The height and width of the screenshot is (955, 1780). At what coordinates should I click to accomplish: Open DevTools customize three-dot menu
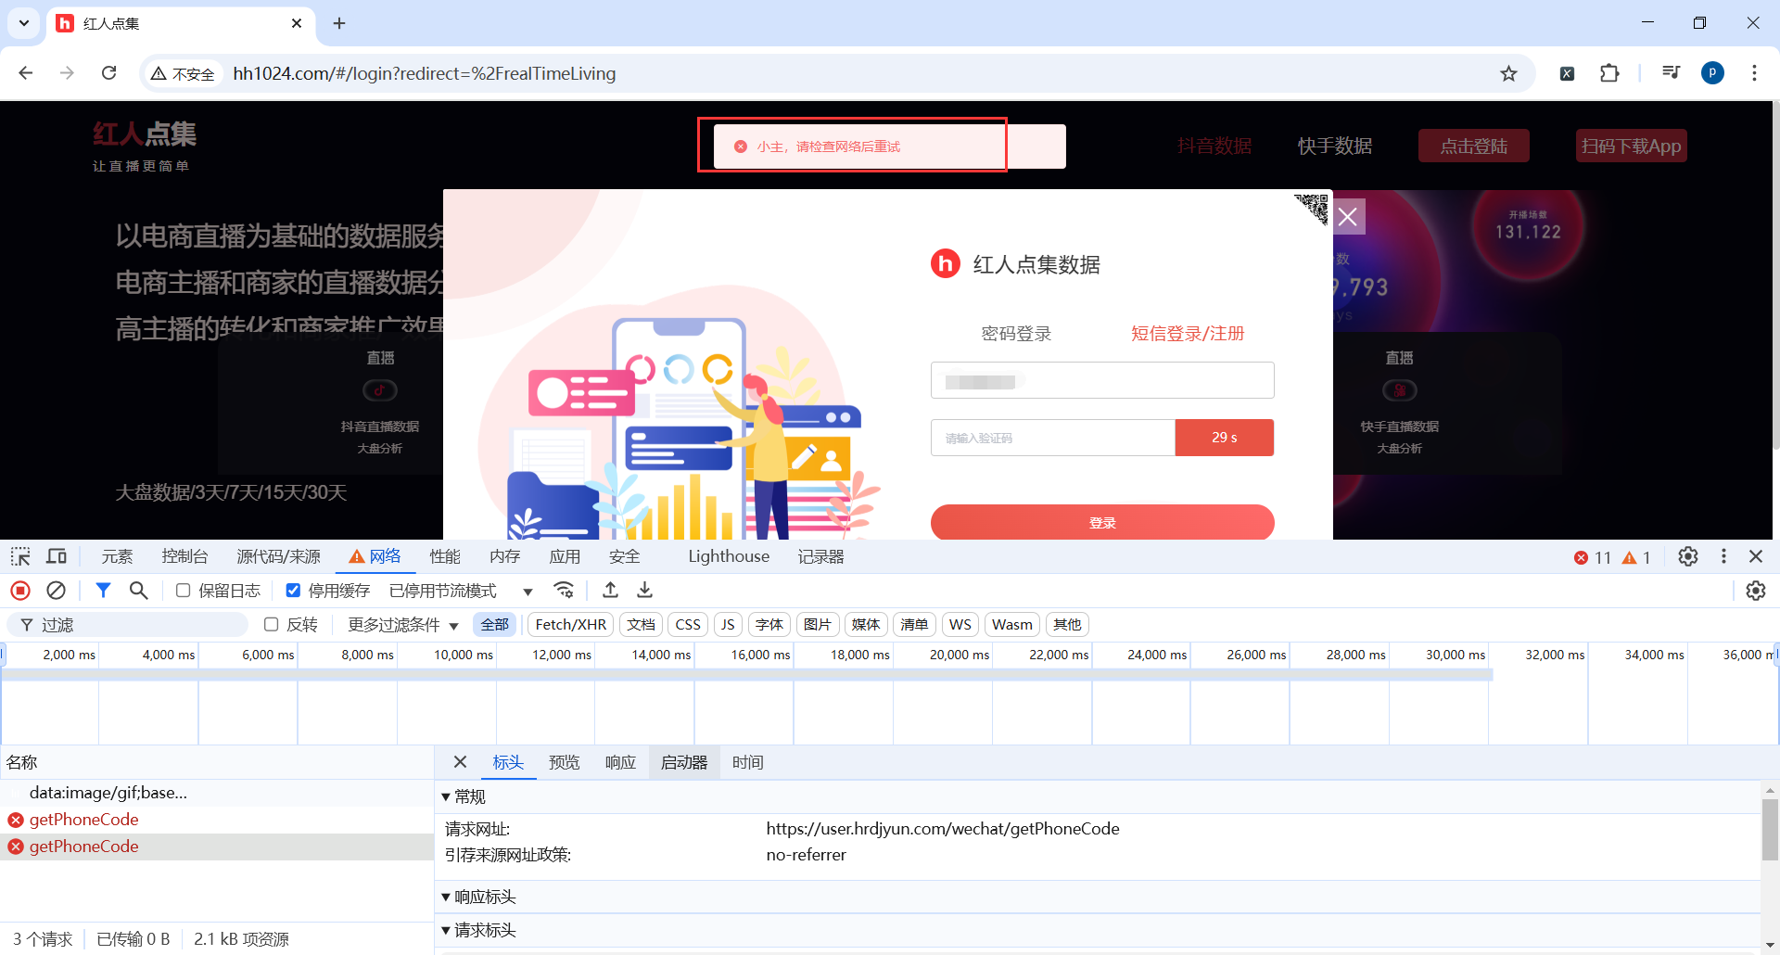point(1723,556)
